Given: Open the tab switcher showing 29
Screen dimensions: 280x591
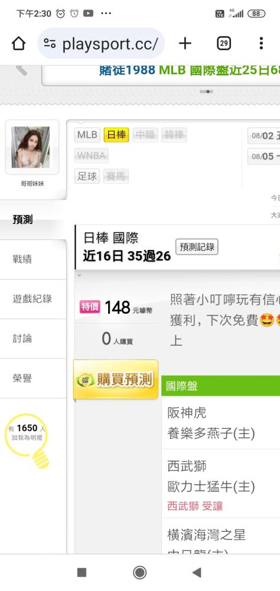Looking at the screenshot, I should click(224, 44).
